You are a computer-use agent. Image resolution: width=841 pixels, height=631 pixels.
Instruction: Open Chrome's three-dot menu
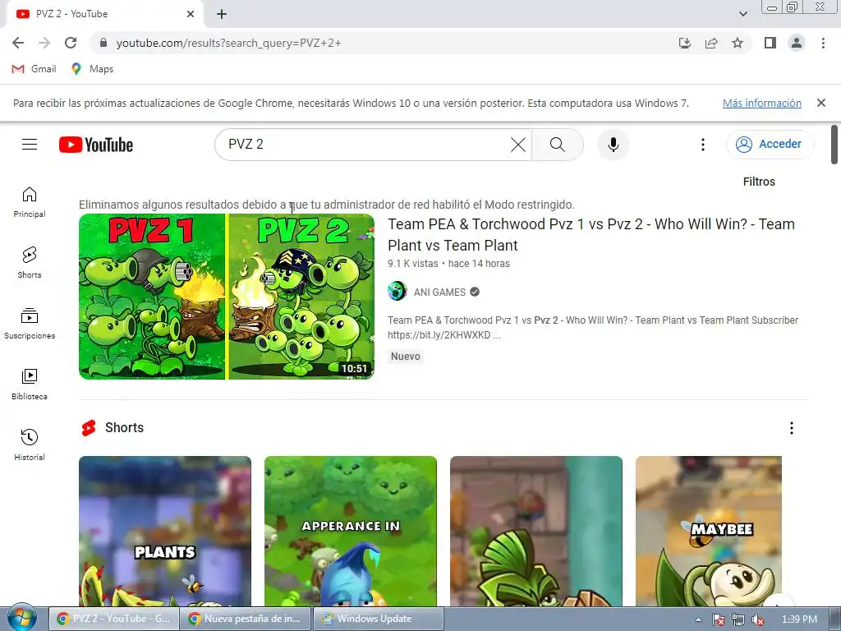click(x=823, y=43)
